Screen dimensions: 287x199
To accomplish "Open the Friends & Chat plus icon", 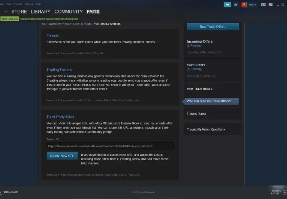I will pyautogui.click(x=285, y=192).
